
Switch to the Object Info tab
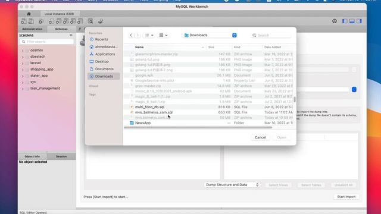point(32,156)
